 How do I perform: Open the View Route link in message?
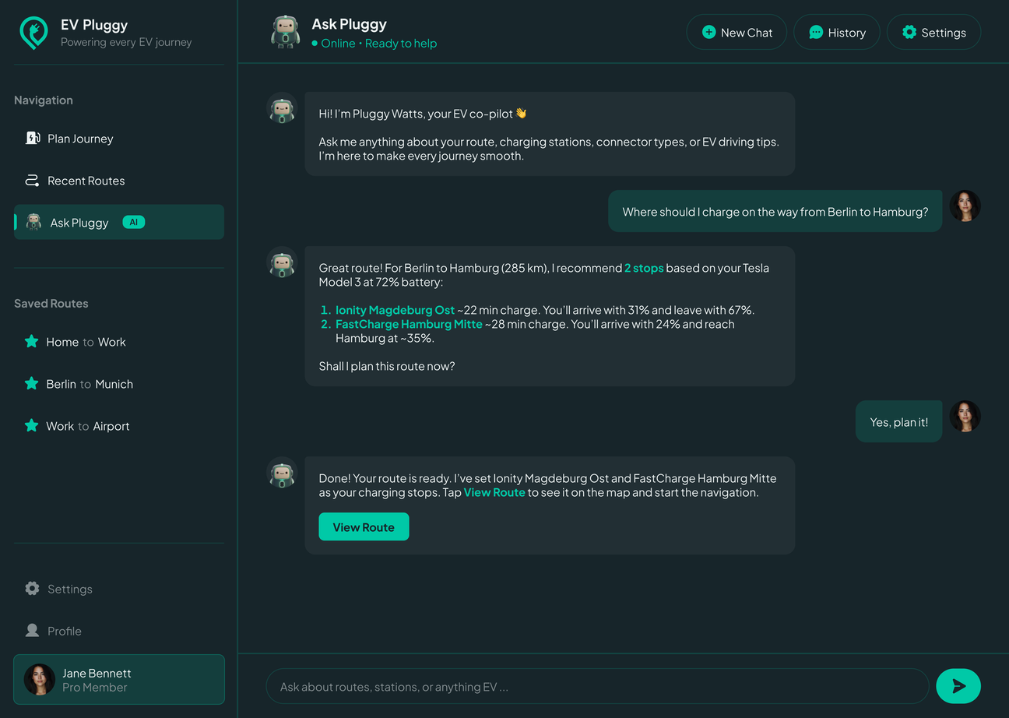click(494, 492)
